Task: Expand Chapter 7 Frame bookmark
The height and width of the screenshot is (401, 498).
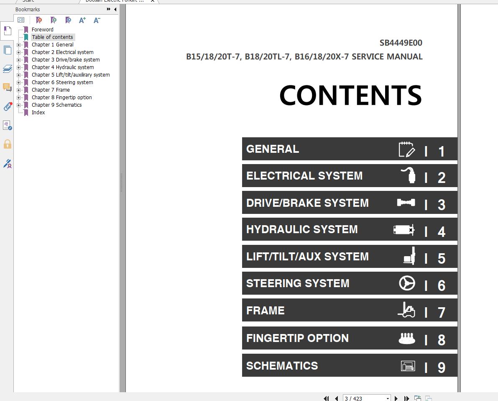Action: coord(18,90)
